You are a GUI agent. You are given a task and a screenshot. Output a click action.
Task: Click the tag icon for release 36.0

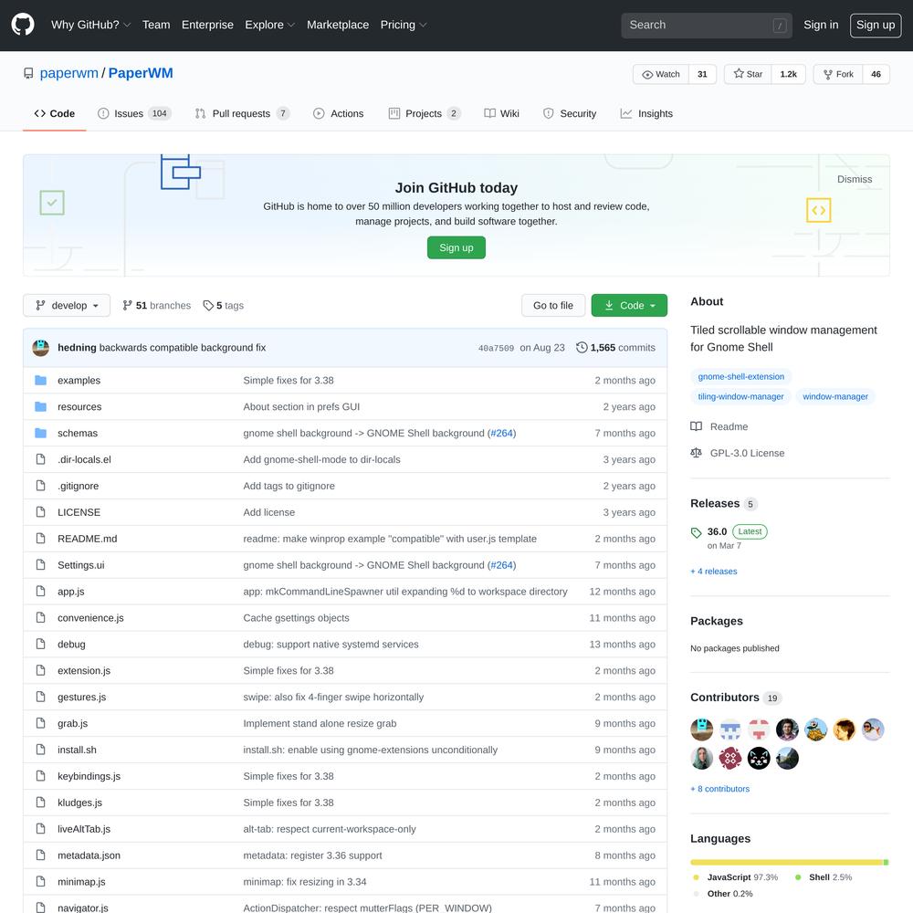click(696, 532)
